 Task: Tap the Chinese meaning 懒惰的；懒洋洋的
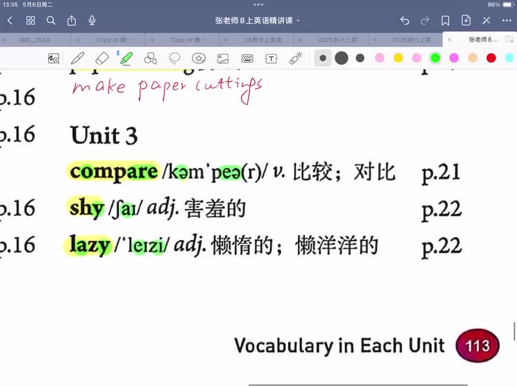pyautogui.click(x=295, y=246)
